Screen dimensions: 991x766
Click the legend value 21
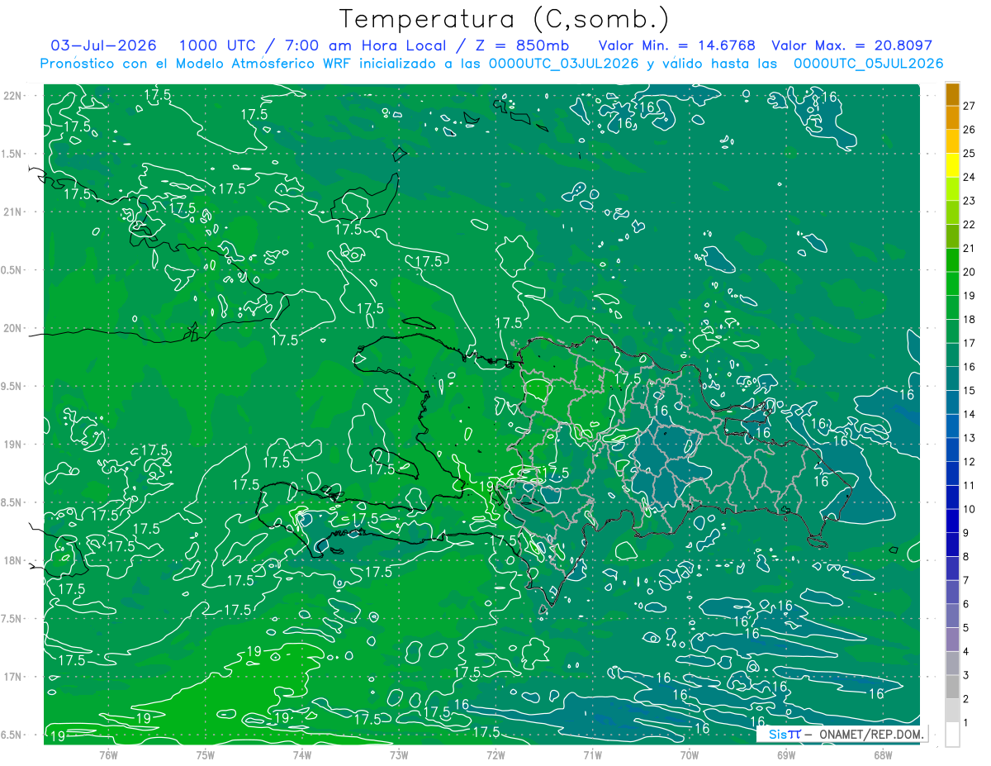(x=970, y=249)
